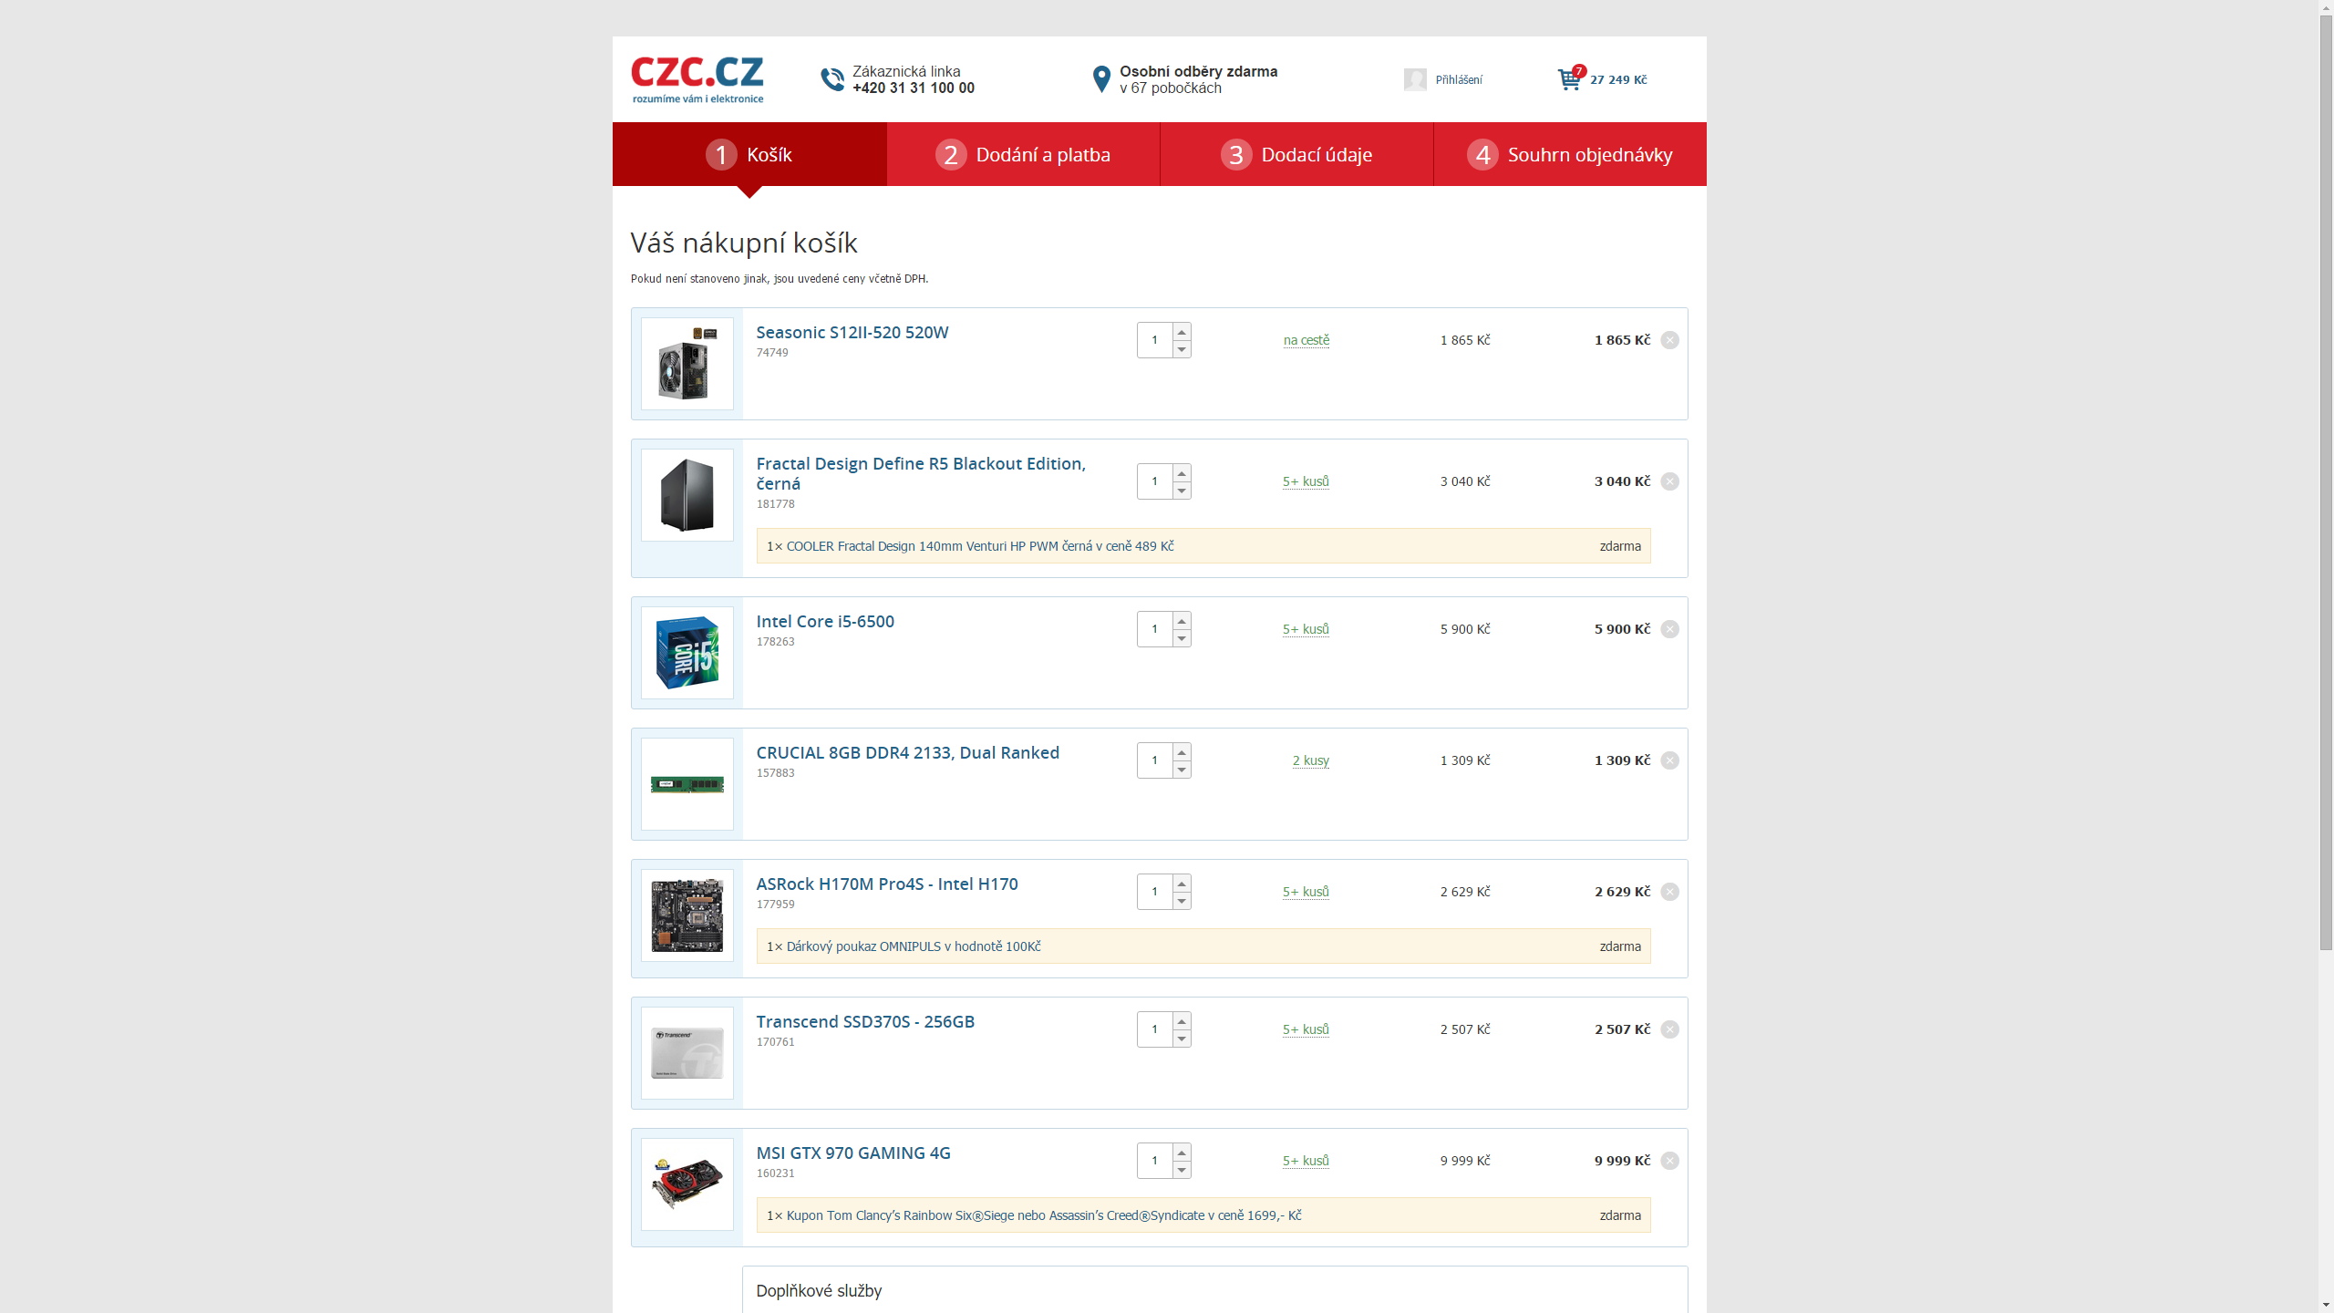This screenshot has height=1313, width=2334.
Task: Open Kupon Tom Clancy's Rainbow Six gift link
Action: click(1044, 1215)
